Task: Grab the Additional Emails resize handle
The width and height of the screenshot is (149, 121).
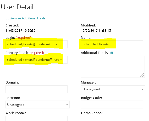Action: (x=142, y=75)
